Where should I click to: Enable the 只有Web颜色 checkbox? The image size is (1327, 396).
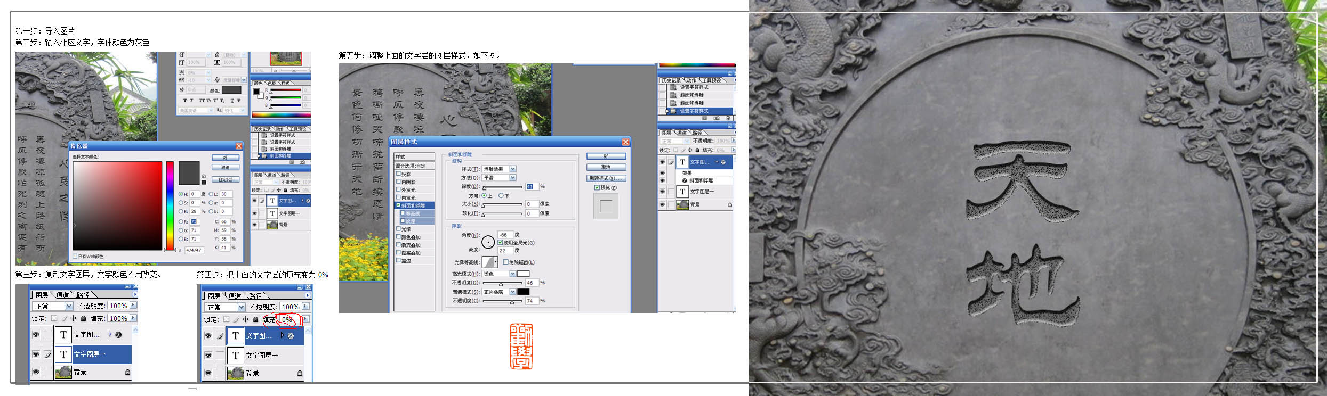pyautogui.click(x=75, y=256)
